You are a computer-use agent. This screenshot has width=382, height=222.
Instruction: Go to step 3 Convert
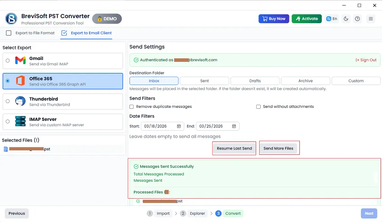pyautogui.click(x=229, y=213)
